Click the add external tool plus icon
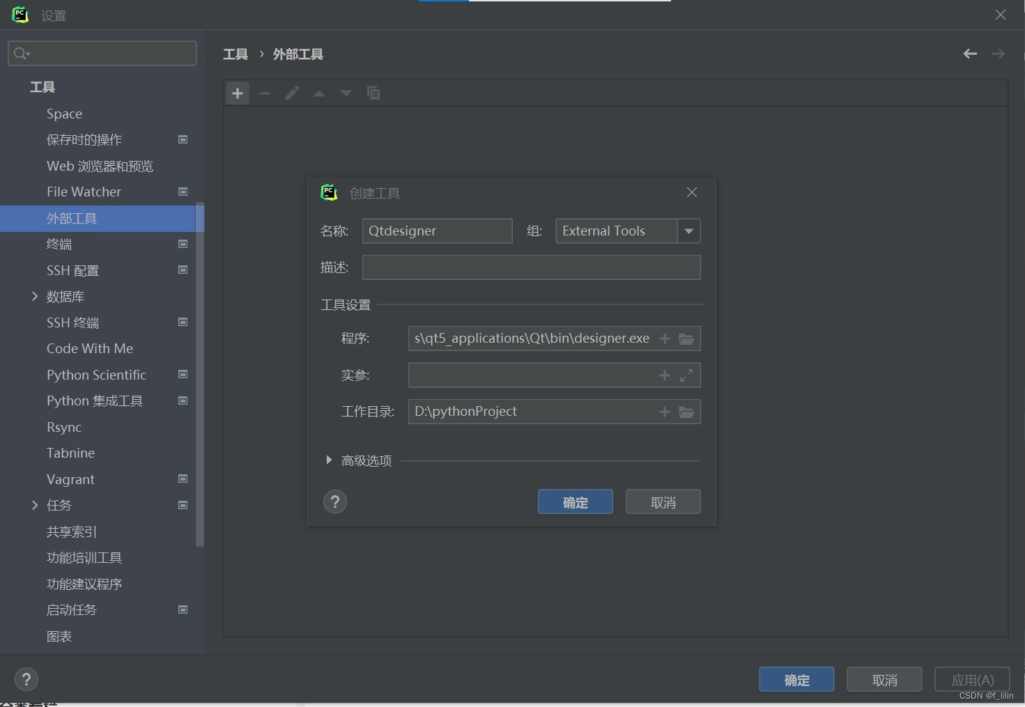This screenshot has width=1025, height=707. (237, 93)
